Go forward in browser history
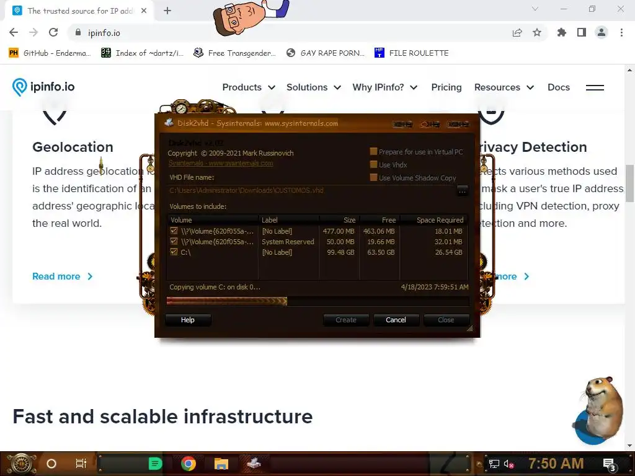The height and width of the screenshot is (476, 635). [33, 32]
